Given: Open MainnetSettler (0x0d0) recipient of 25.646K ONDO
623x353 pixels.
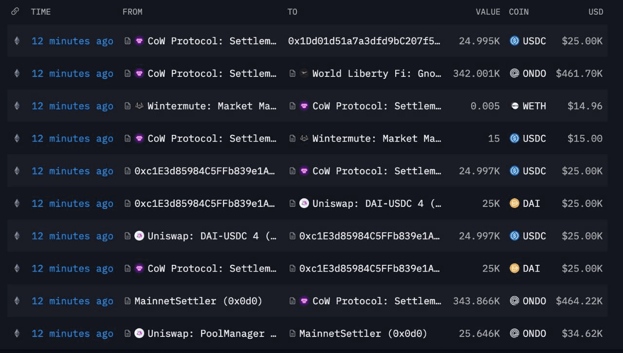Looking at the screenshot, I should (363, 334).
